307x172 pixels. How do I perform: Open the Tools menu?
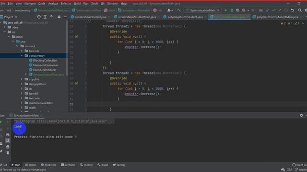pos(95,3)
